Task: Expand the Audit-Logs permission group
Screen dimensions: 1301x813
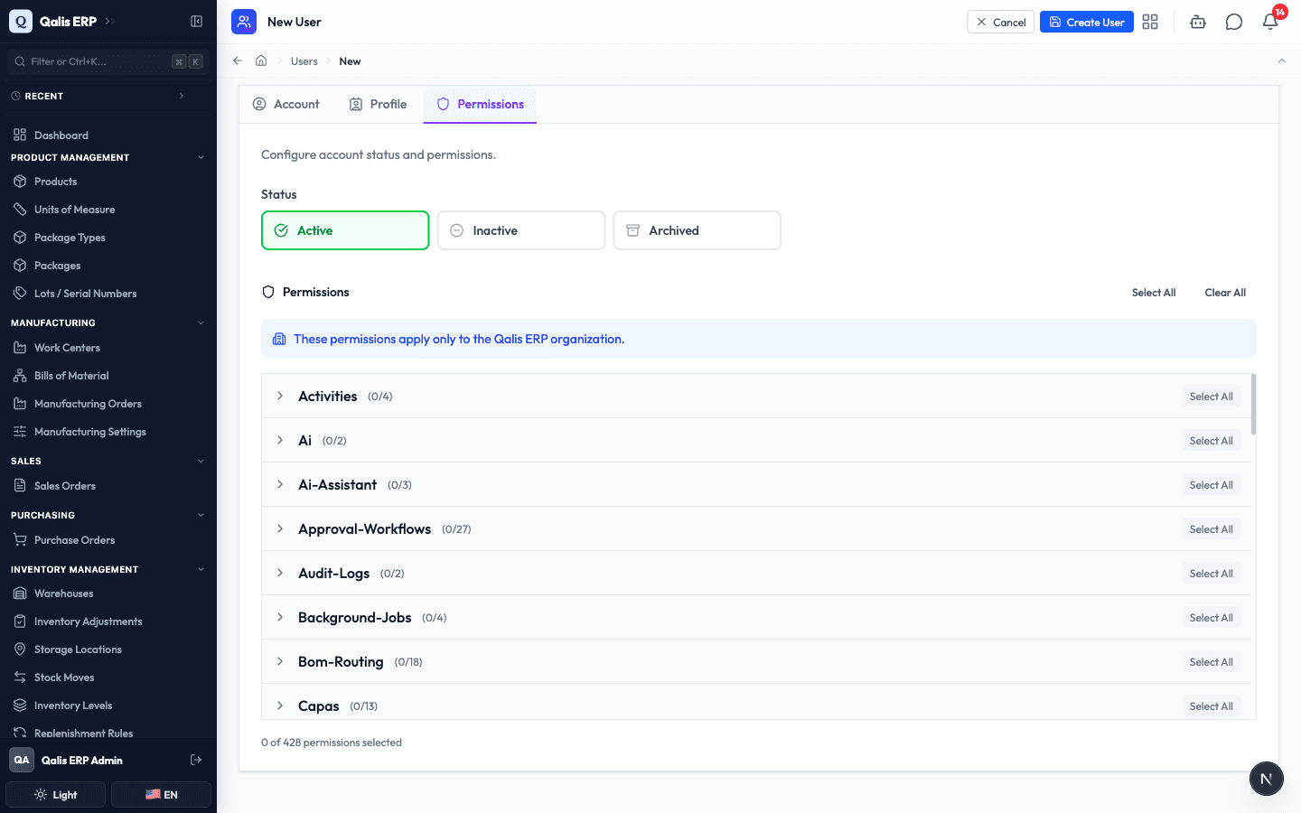Action: pyautogui.click(x=280, y=573)
